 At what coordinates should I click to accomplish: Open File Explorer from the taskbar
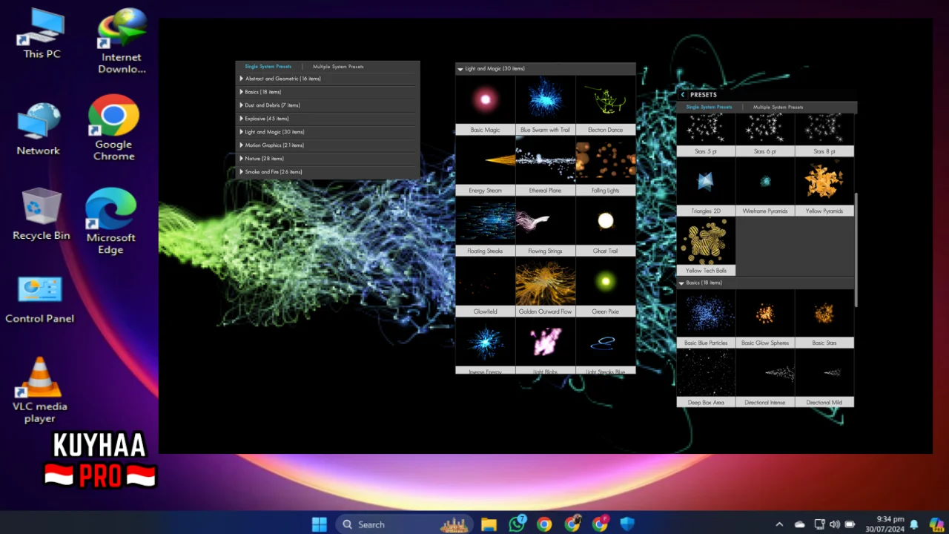(x=489, y=524)
